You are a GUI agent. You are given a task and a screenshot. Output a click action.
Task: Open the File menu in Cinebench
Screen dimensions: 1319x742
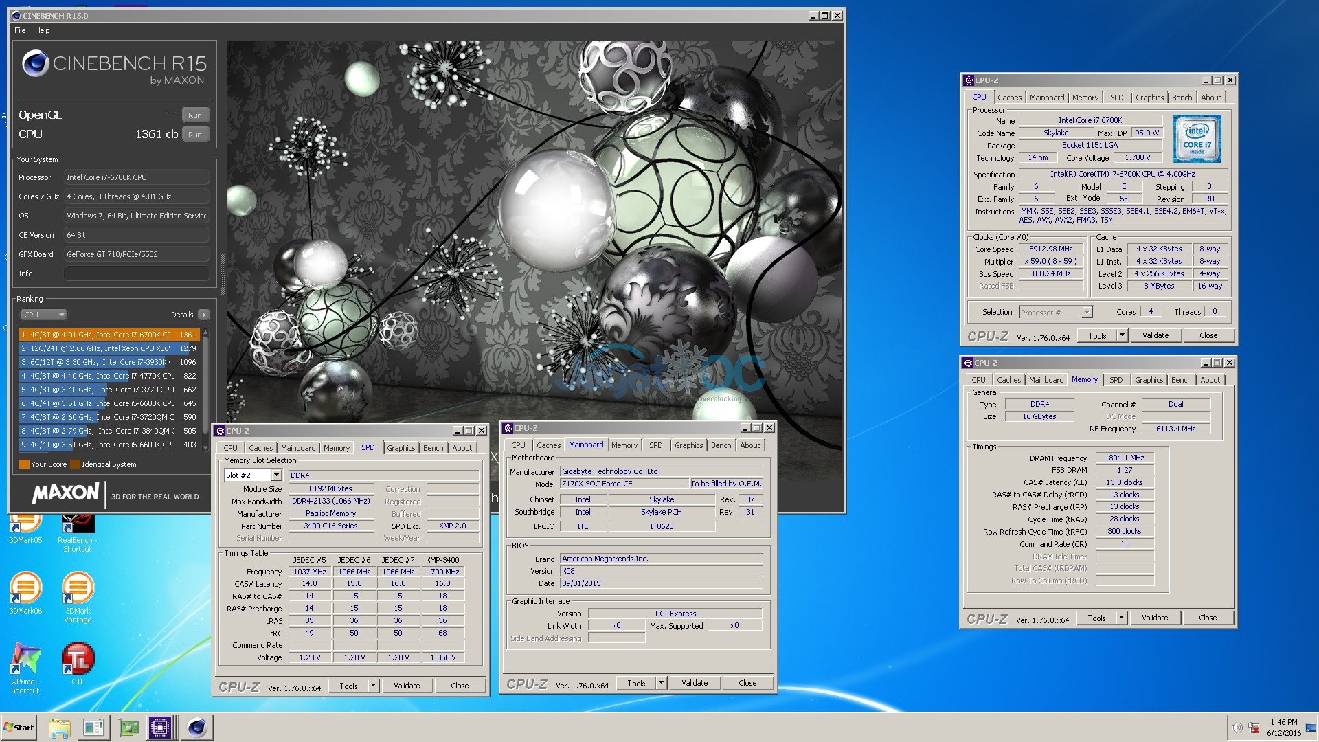(x=20, y=30)
